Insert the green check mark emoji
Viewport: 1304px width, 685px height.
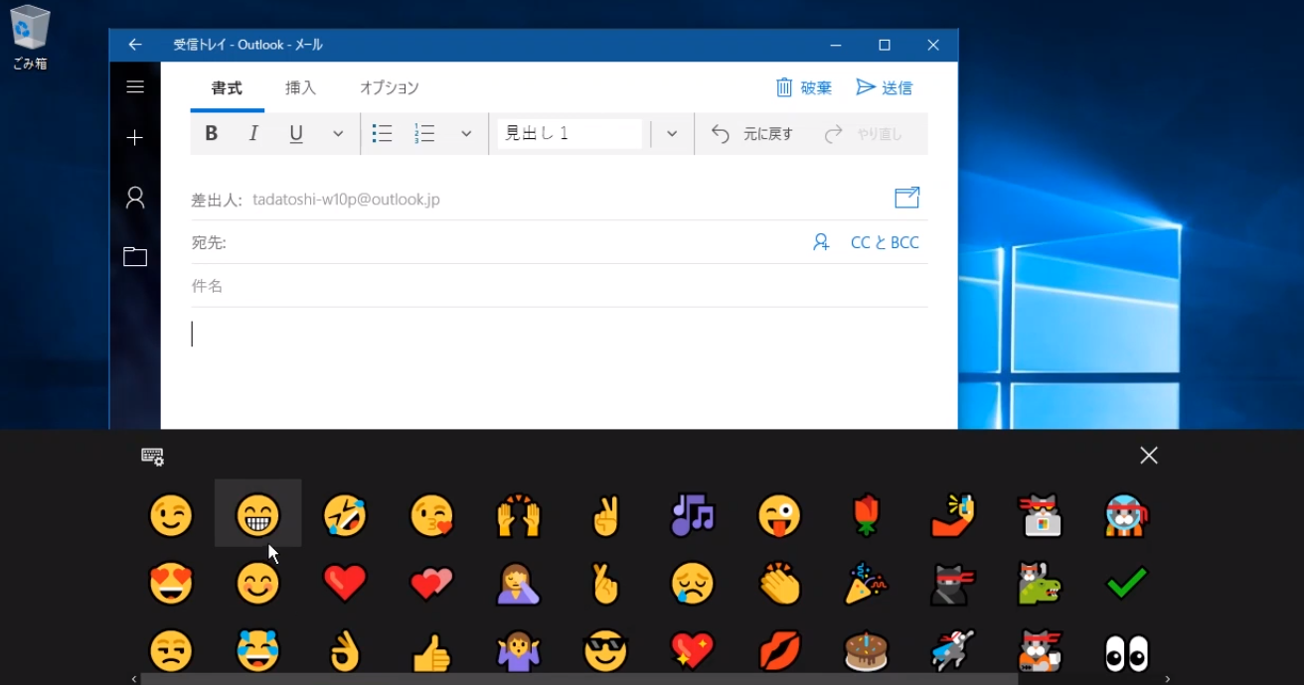click(1126, 583)
